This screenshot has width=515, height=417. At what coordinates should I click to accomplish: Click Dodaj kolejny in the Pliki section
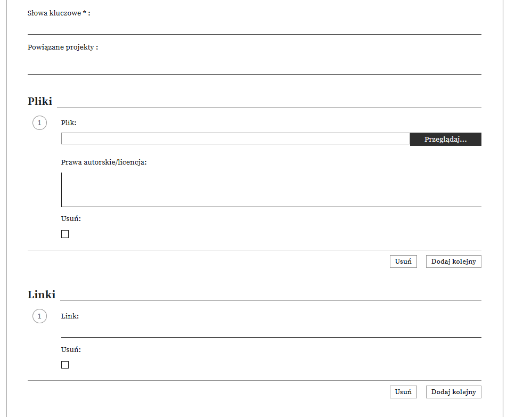(x=453, y=261)
